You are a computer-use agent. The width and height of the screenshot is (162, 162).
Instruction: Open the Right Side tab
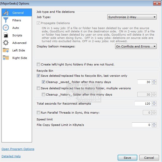[17, 58]
